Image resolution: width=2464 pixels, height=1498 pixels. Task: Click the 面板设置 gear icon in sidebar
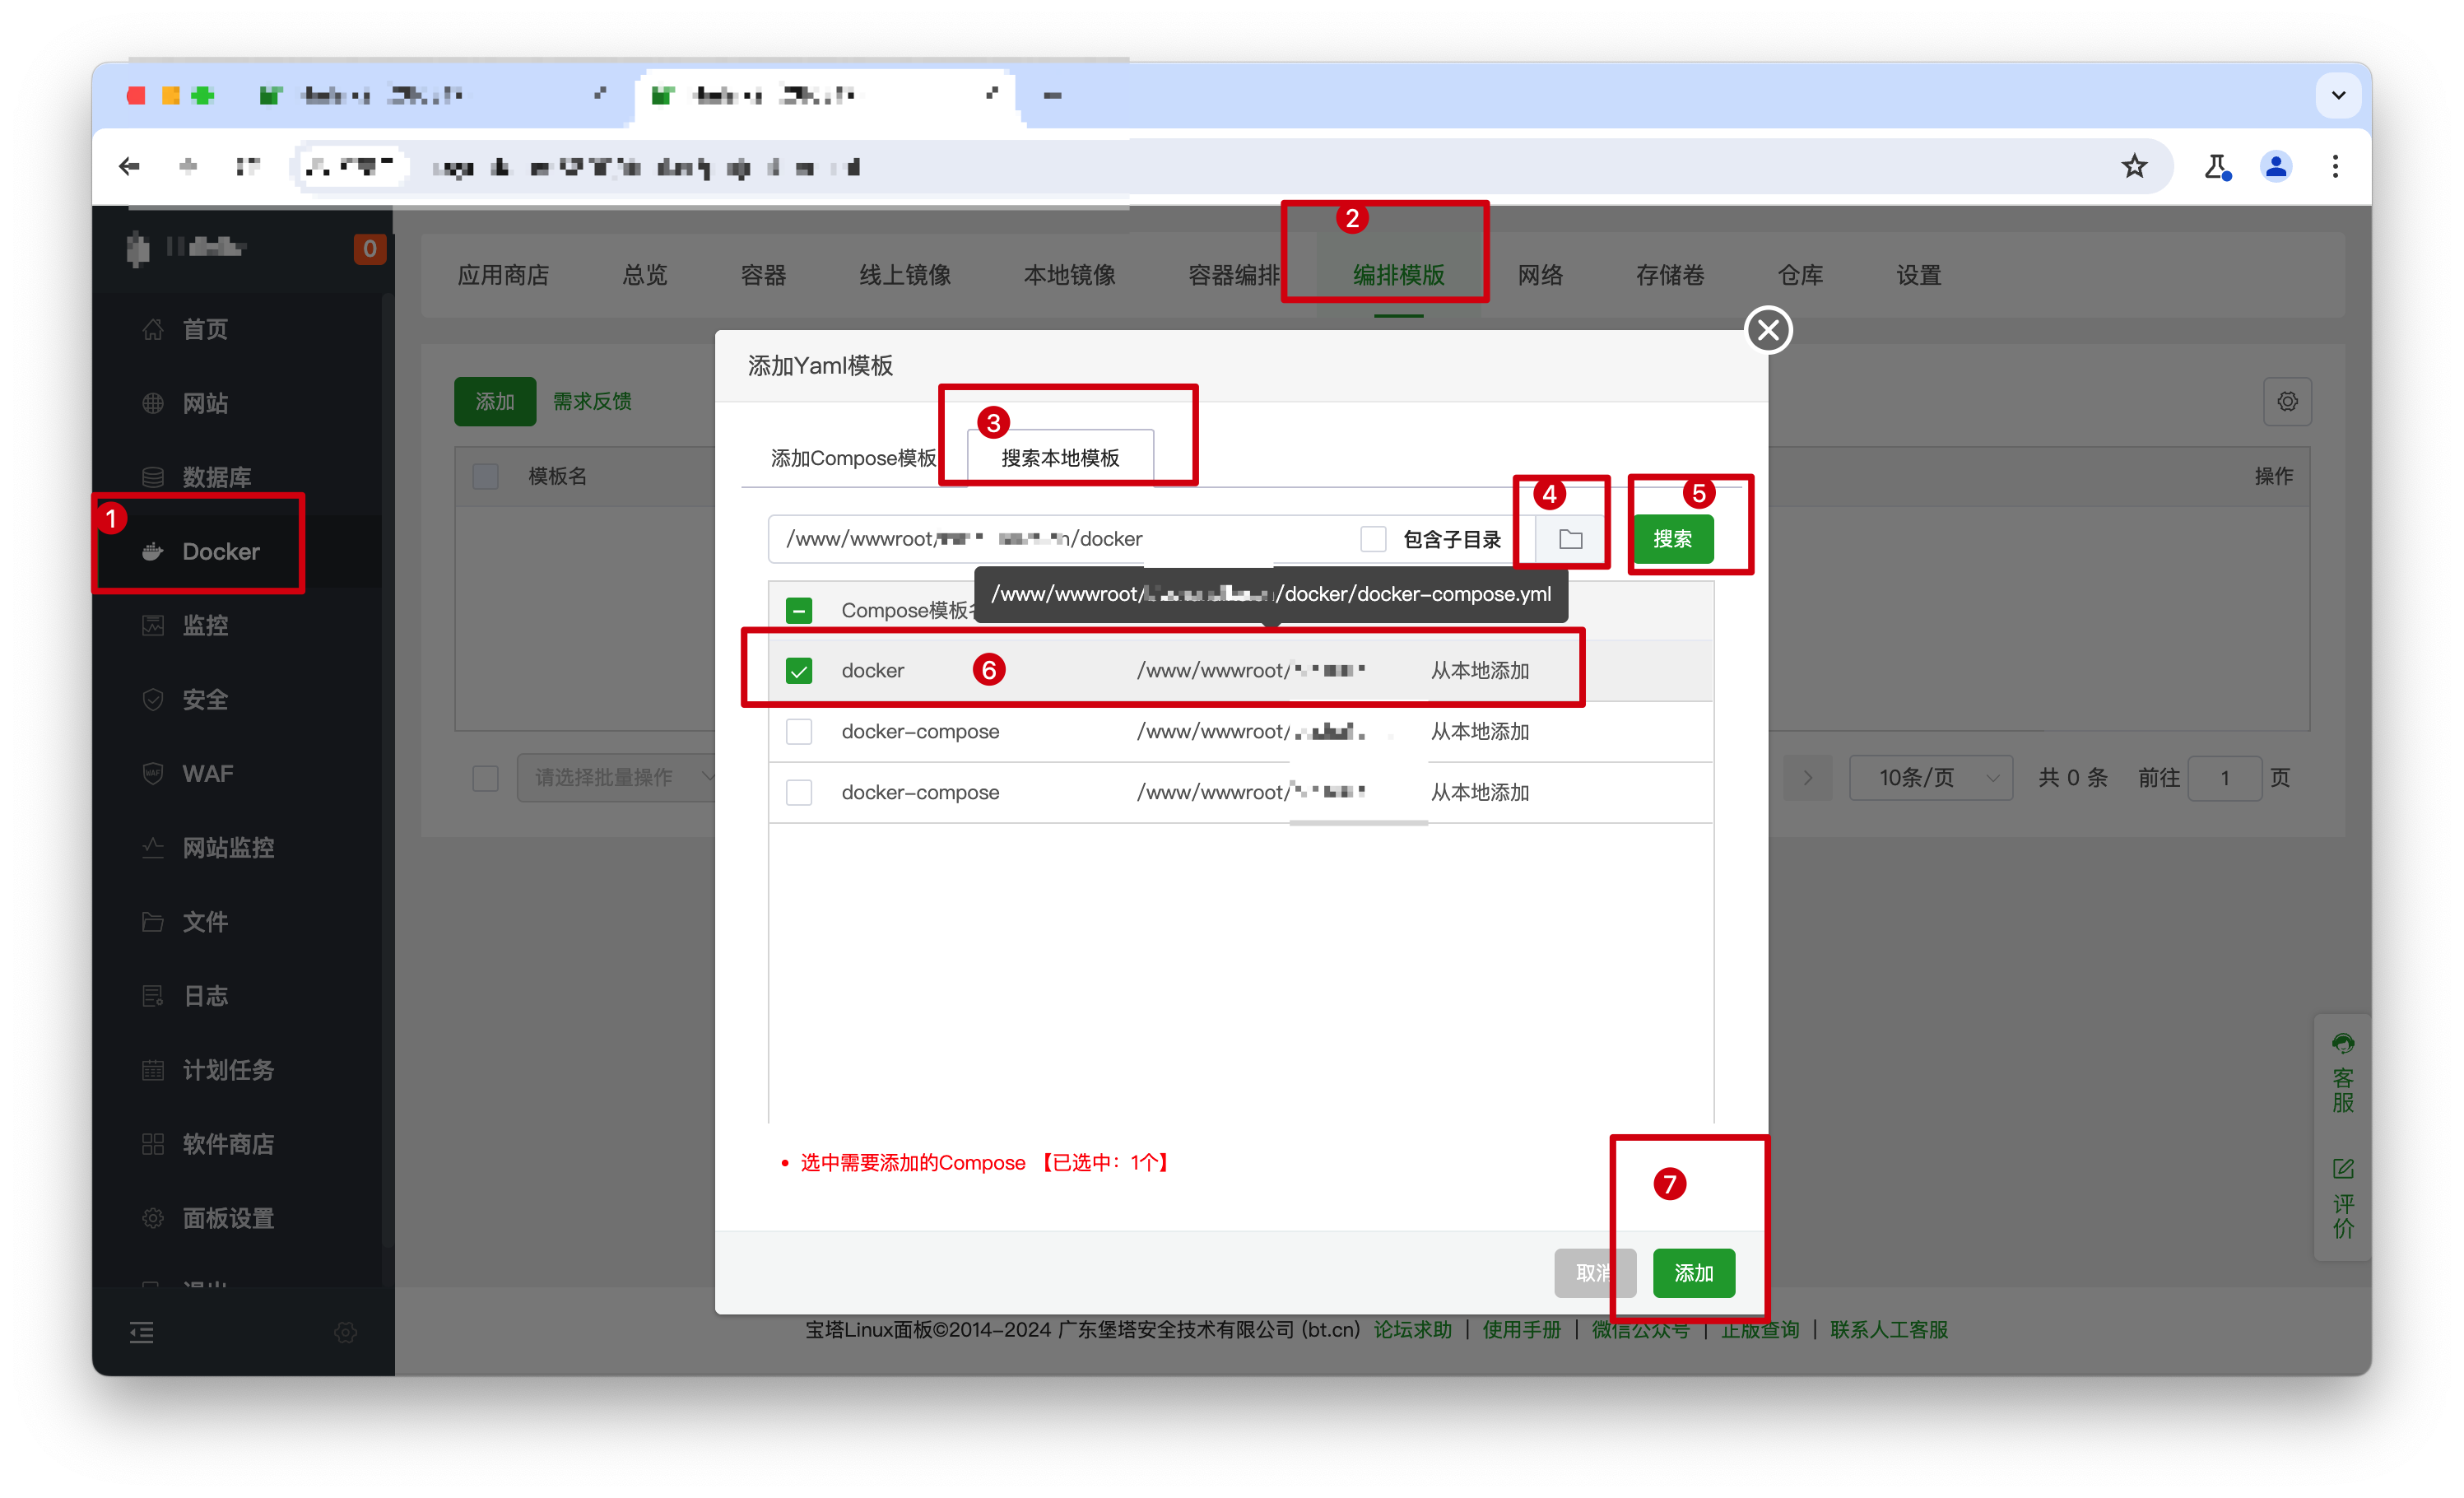[152, 1217]
